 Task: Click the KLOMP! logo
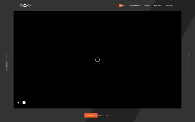point(26,5)
